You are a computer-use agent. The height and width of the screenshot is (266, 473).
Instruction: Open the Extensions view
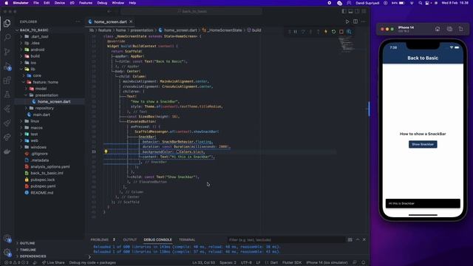point(7,81)
